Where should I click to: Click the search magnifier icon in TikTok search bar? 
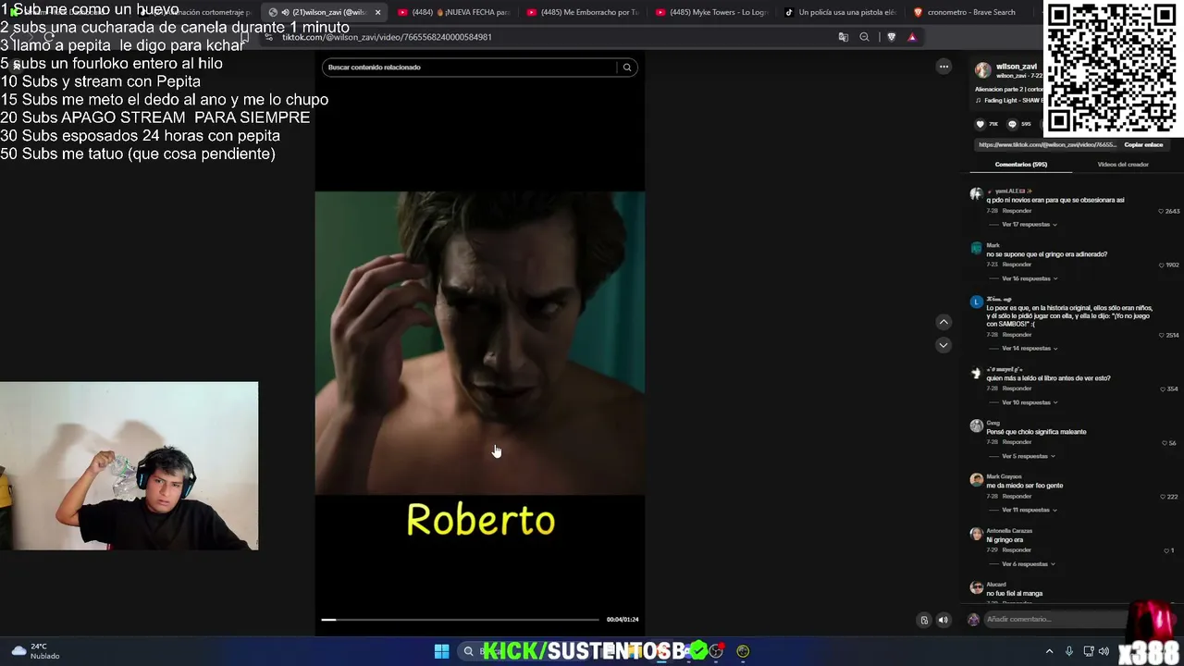click(x=627, y=68)
